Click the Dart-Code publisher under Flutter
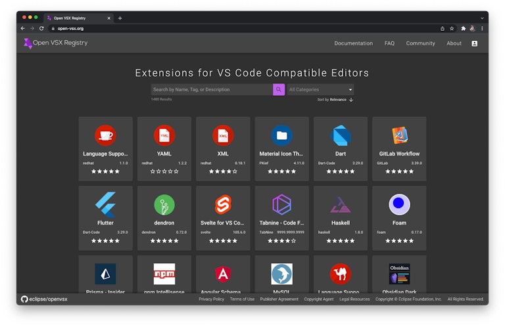The height and width of the screenshot is (327, 505). (91, 232)
